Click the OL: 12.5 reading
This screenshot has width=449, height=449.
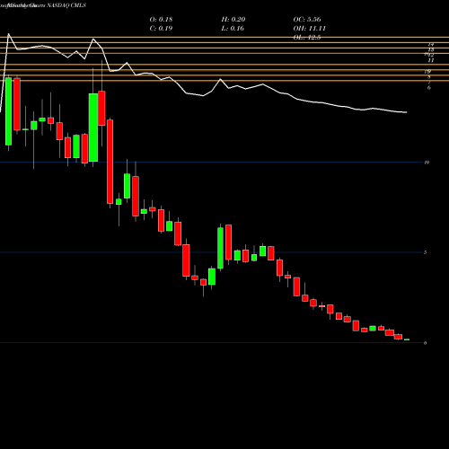(307, 37)
